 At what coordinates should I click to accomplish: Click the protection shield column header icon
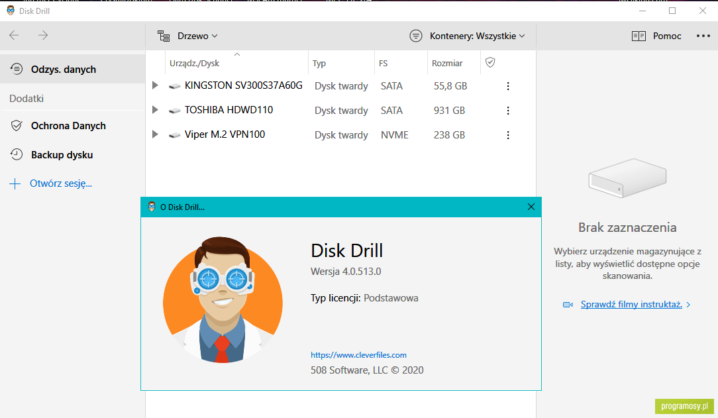tap(490, 62)
